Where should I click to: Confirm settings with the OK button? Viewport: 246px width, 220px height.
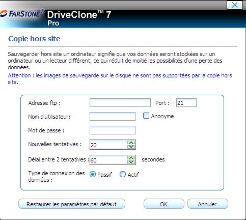point(164,204)
